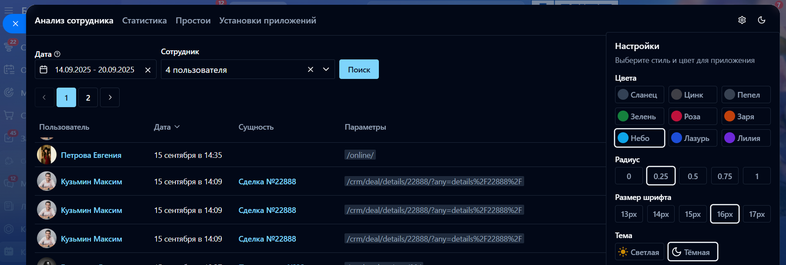Set radius to 0.25
Viewport: 786px width, 265px height.
pos(661,176)
